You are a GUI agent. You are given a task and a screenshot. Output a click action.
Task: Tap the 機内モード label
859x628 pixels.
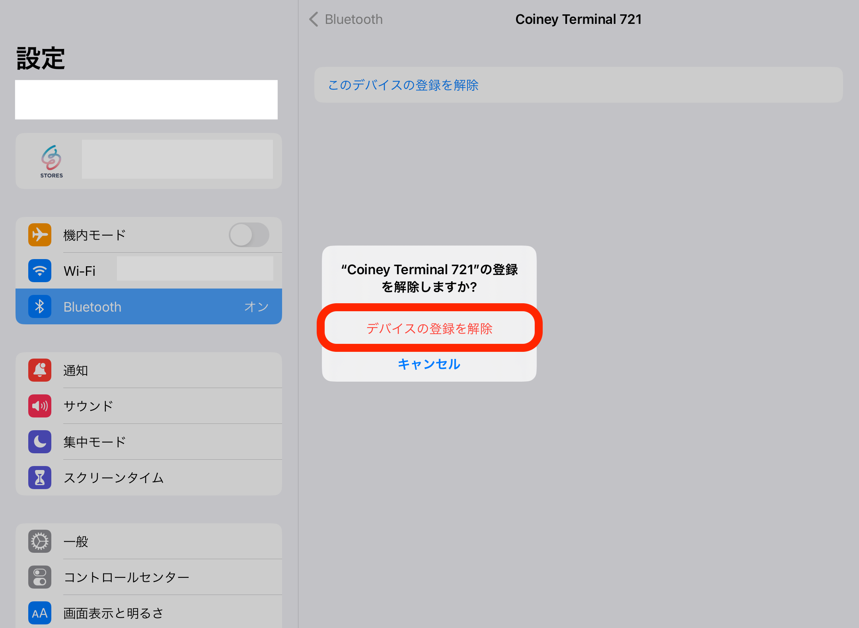(x=95, y=235)
